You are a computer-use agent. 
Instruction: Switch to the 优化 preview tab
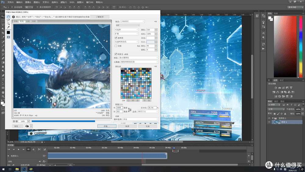click(x=22, y=21)
